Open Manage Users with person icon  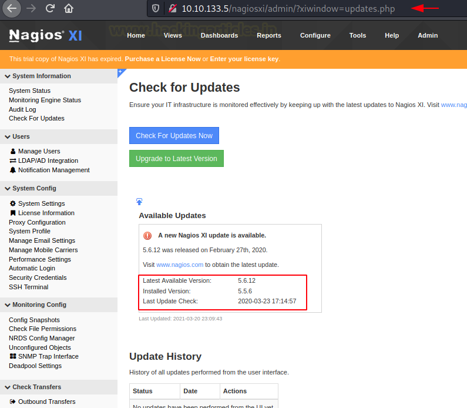(39, 151)
